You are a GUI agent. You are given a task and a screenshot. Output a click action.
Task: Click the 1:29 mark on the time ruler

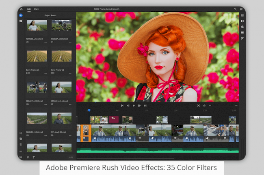point(205,110)
